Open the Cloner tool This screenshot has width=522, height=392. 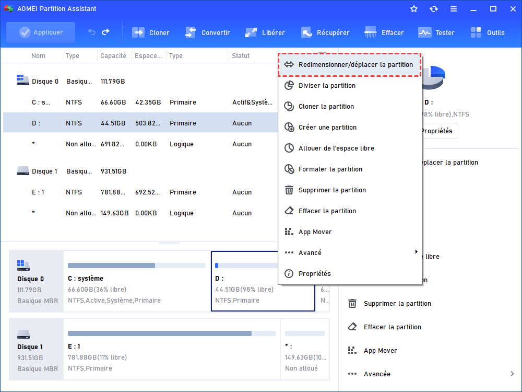pyautogui.click(x=151, y=32)
